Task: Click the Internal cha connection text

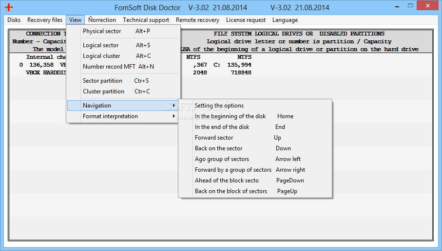Action: pos(46,57)
